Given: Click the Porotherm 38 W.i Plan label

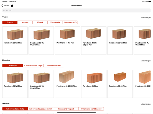Looking at the screenshot, I should pos(118,43).
